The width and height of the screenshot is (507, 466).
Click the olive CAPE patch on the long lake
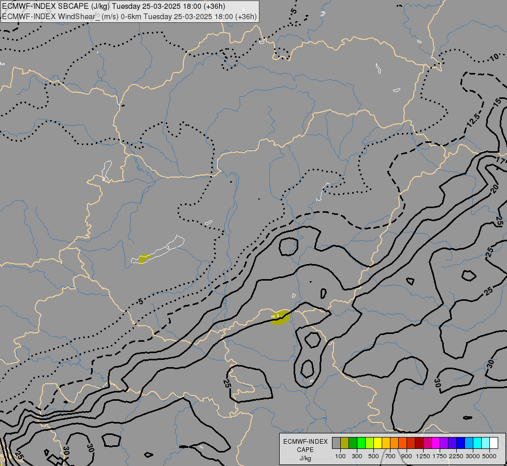pos(144,259)
